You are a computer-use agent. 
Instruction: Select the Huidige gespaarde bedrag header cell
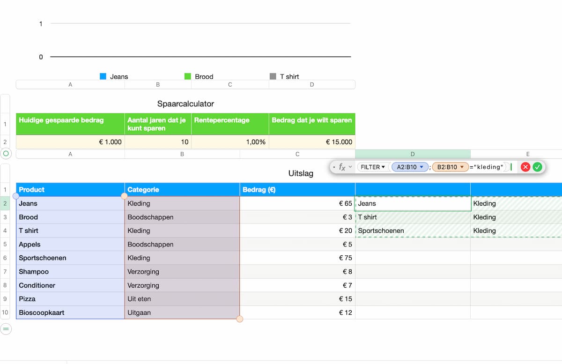pyautogui.click(x=70, y=124)
